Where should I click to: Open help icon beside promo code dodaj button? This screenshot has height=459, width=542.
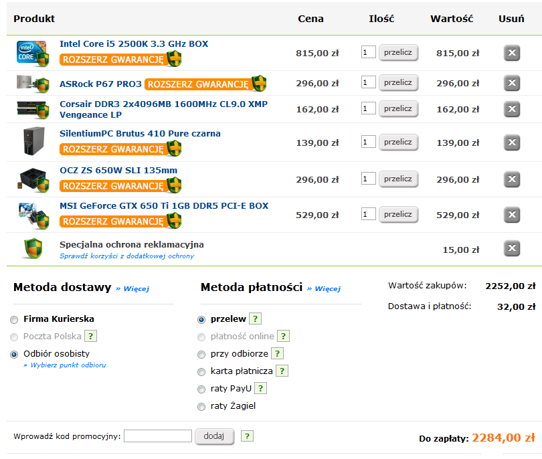click(247, 436)
